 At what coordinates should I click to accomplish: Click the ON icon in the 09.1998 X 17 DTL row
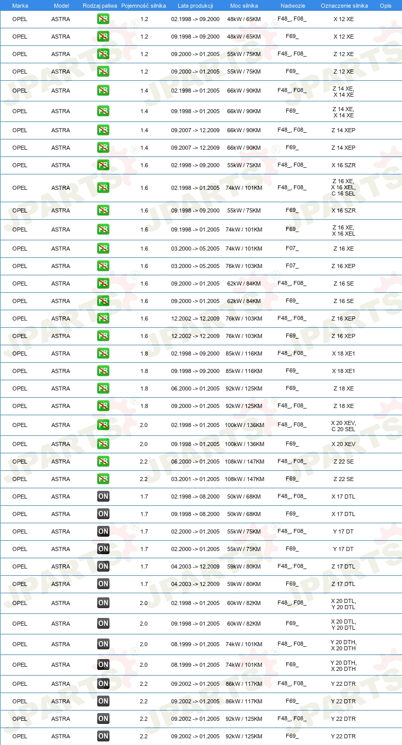pyautogui.click(x=103, y=514)
